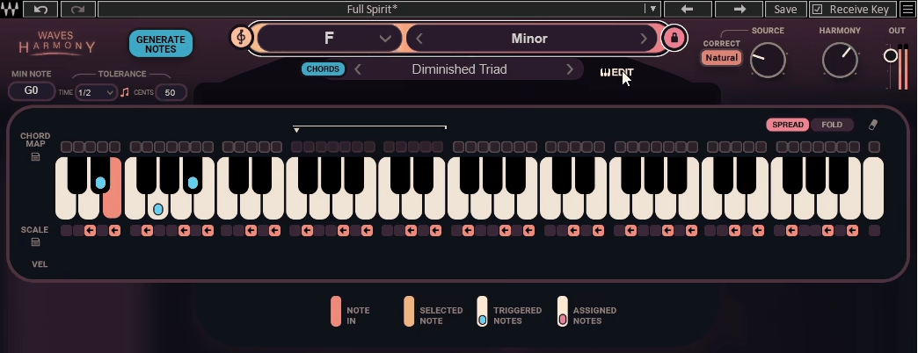Click the VEL label
Screen dimensions: 918x353
click(x=40, y=264)
